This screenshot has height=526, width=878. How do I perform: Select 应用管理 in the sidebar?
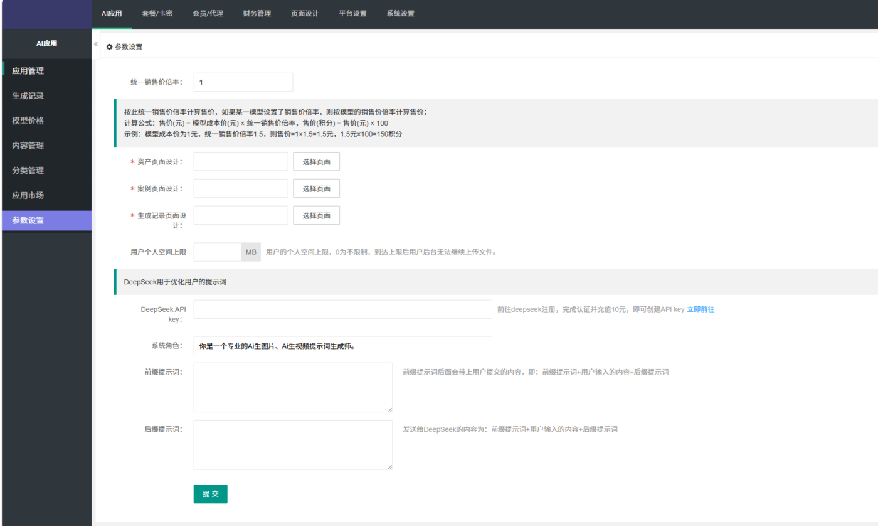click(47, 71)
